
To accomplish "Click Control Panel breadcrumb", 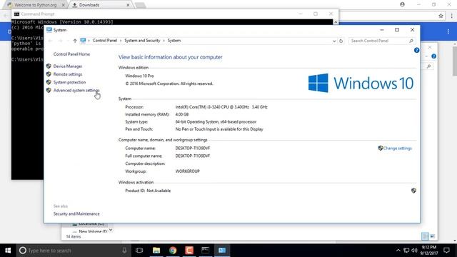I will coord(105,41).
